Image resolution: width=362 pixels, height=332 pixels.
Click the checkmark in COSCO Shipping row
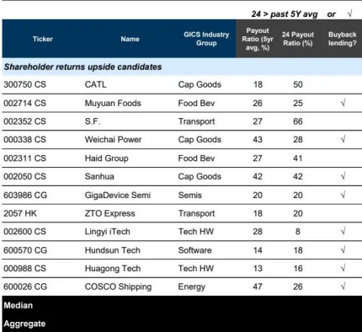[343, 286]
